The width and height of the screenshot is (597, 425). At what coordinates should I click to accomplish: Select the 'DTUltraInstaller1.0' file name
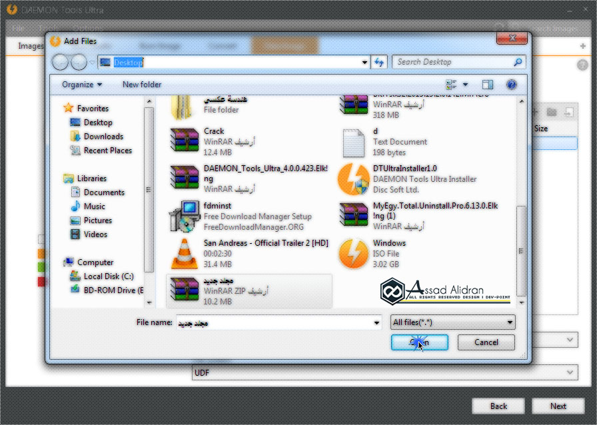pyautogui.click(x=405, y=169)
